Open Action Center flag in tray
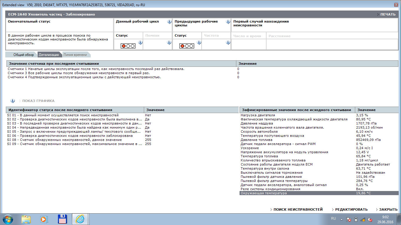This screenshot has width=401, height=225. click(349, 219)
